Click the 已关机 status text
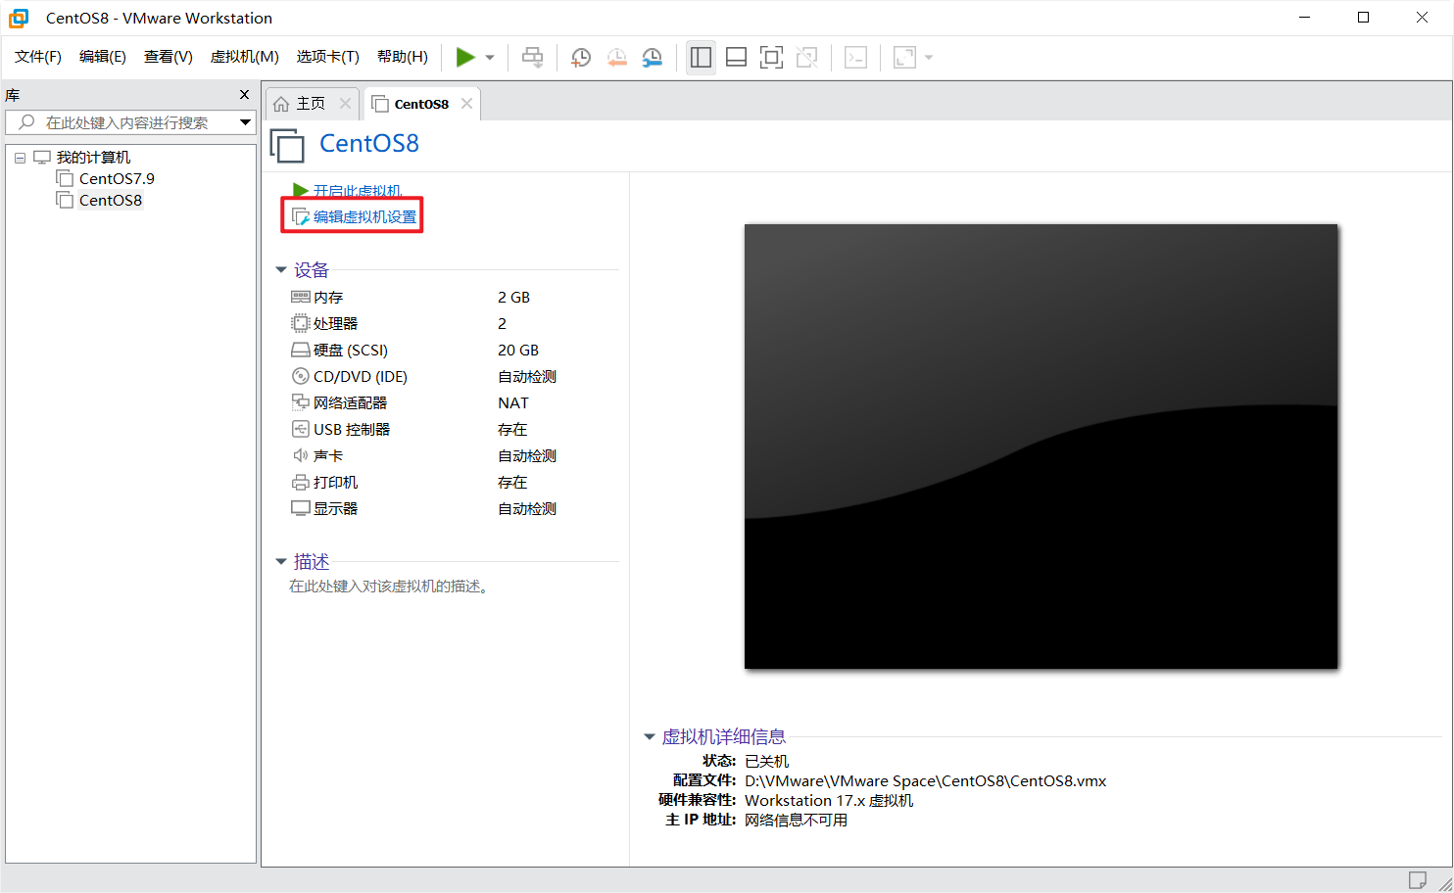The width and height of the screenshot is (1454, 893). 766,762
